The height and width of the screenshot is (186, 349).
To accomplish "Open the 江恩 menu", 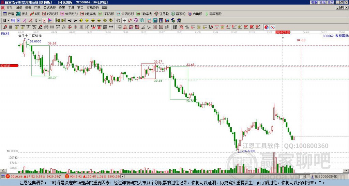I will [x=37, y=8].
